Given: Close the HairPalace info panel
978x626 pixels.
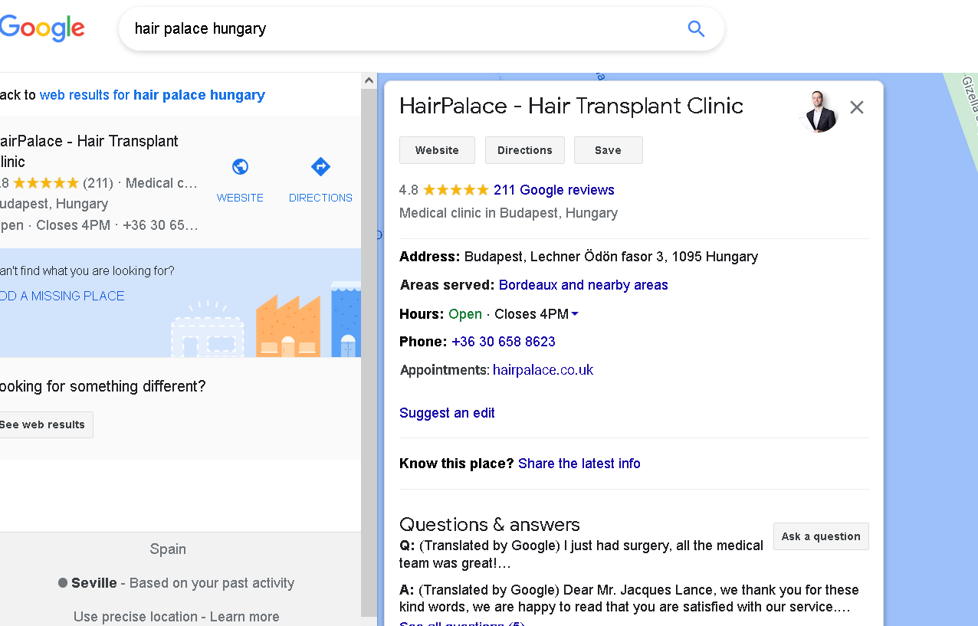Looking at the screenshot, I should 857,107.
